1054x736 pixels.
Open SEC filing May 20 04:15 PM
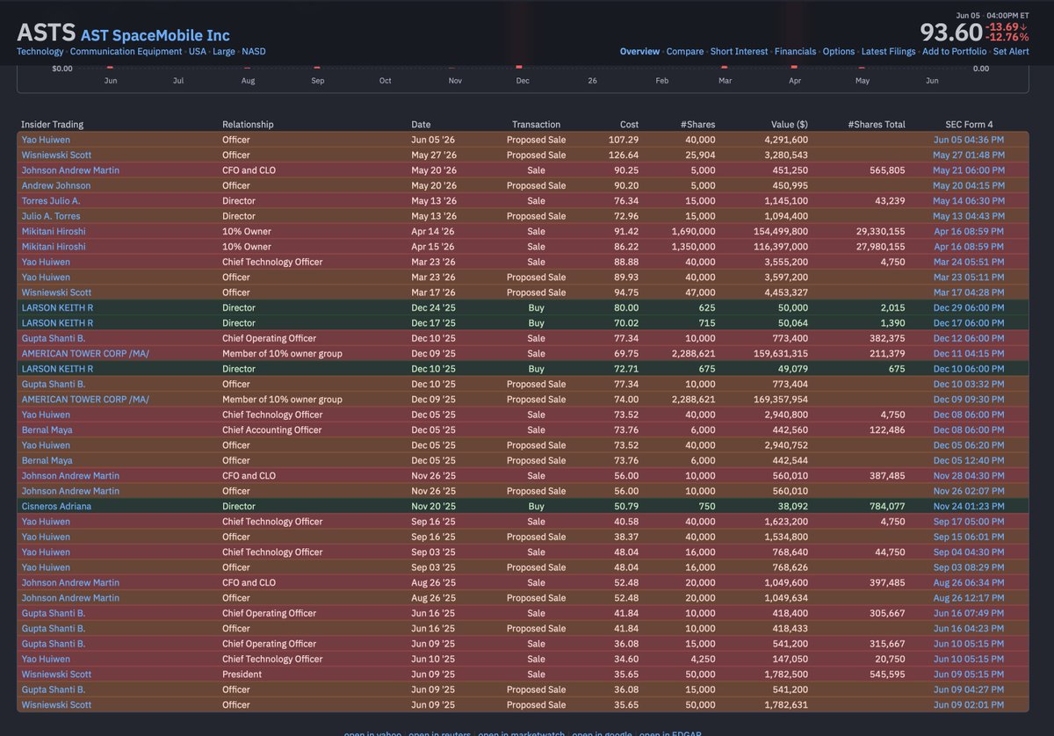coord(969,185)
